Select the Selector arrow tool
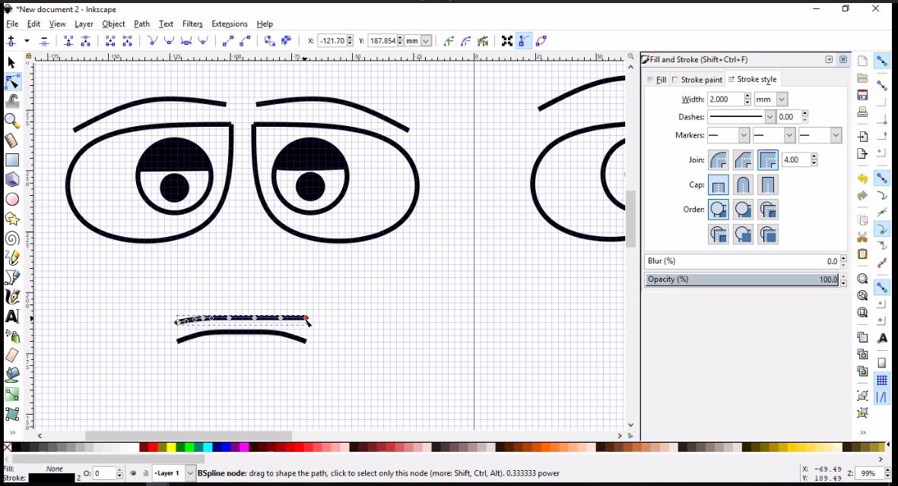898x486 pixels. (11, 62)
